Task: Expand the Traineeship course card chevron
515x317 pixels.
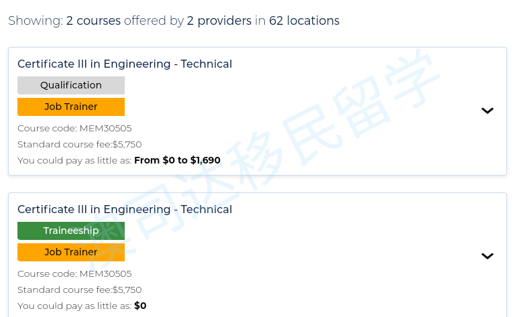Action: 488,256
